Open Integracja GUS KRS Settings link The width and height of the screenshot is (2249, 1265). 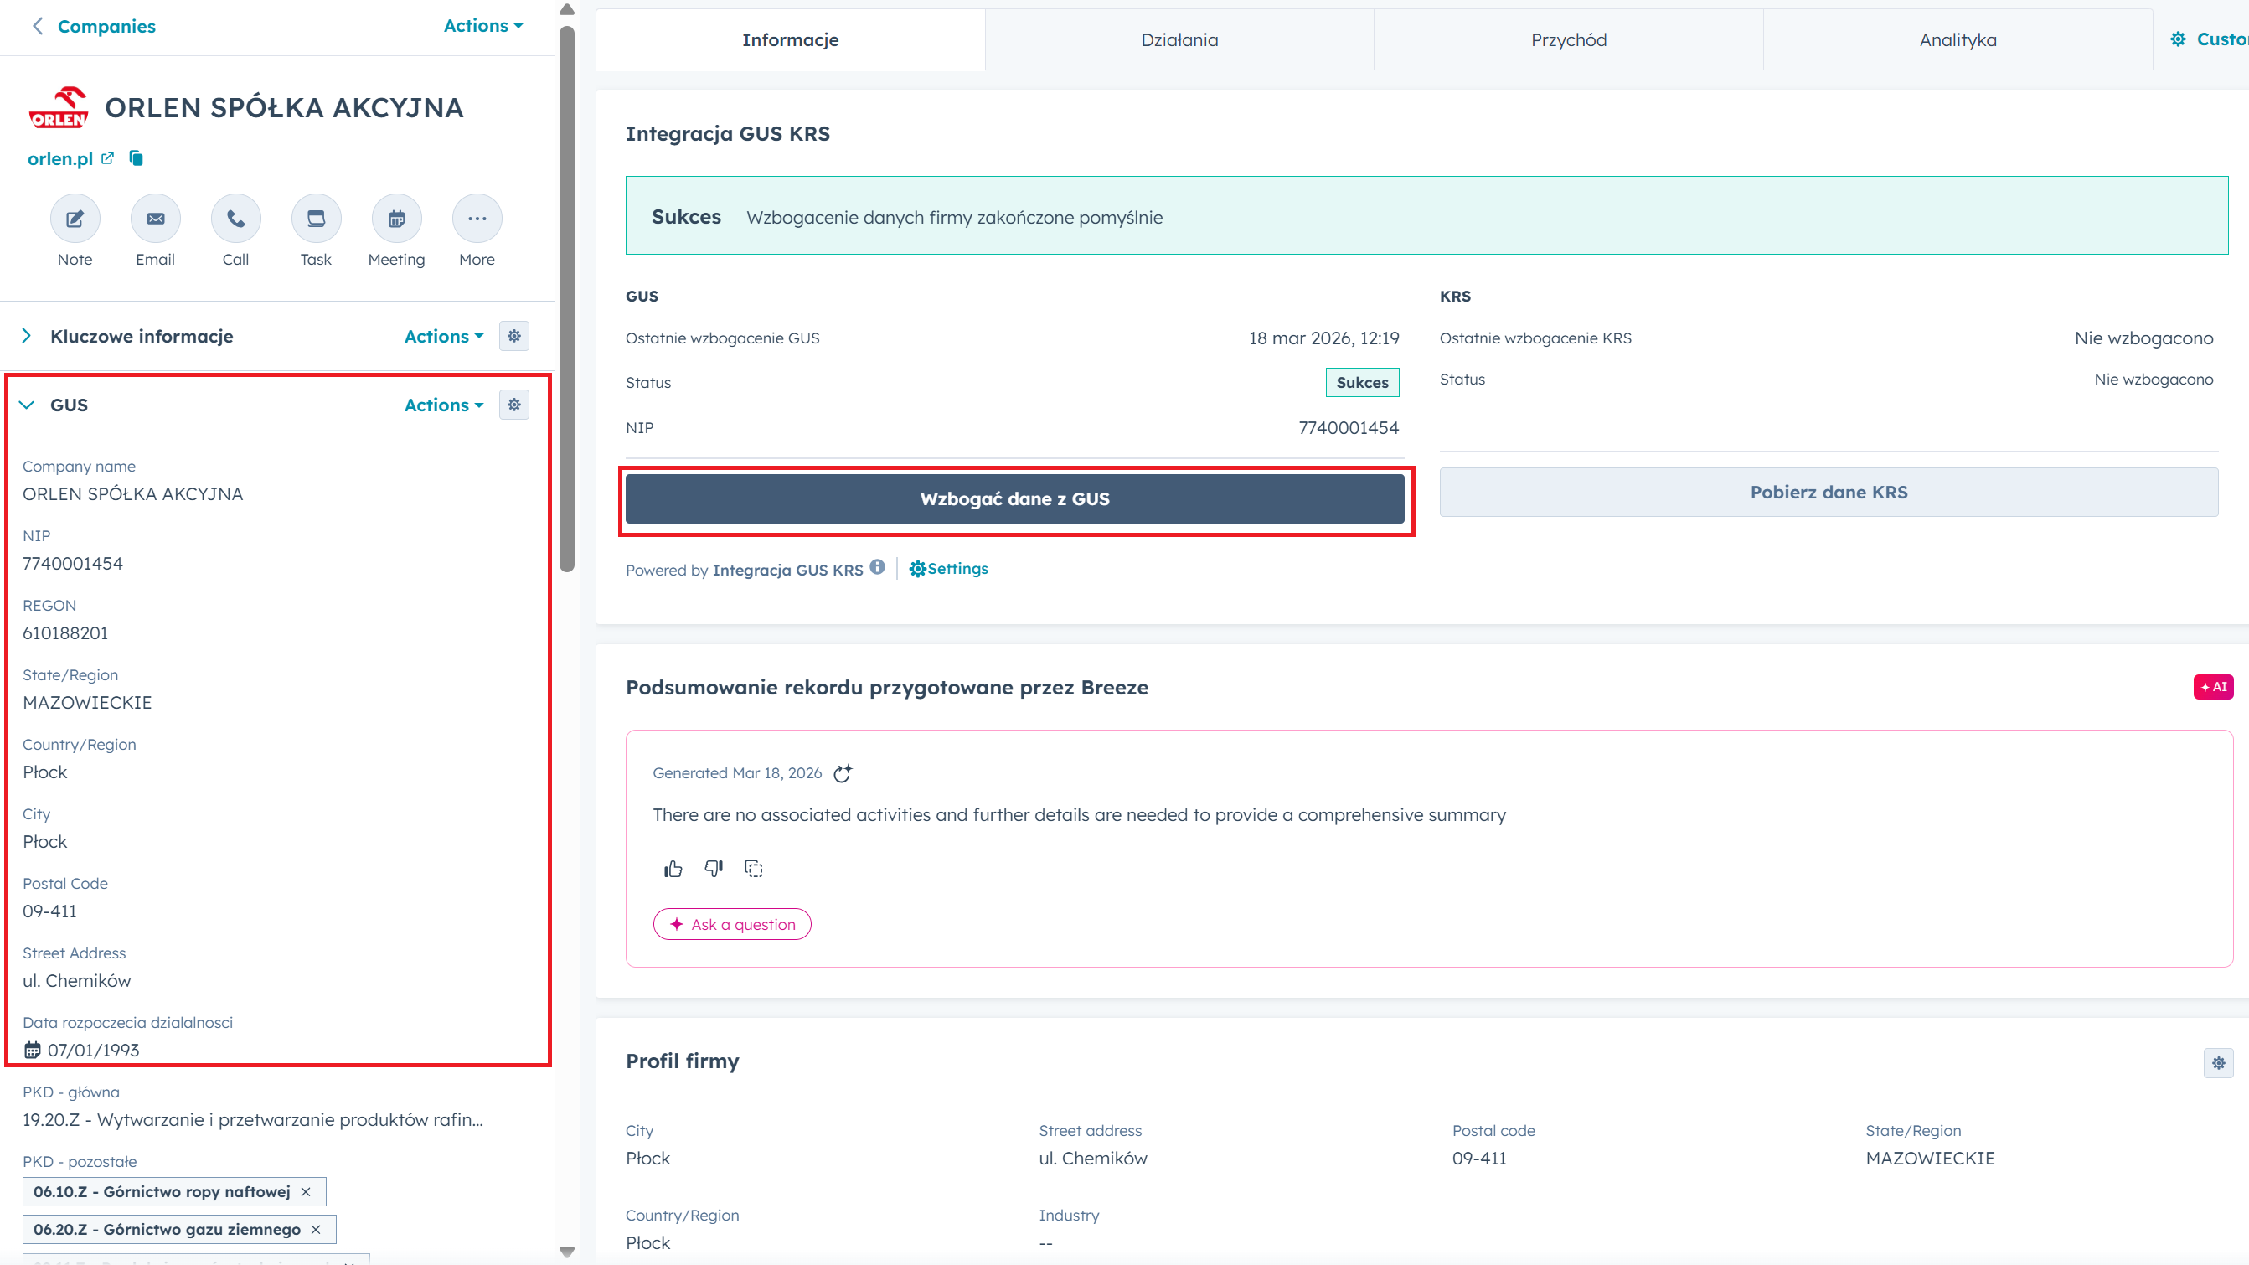point(948,569)
